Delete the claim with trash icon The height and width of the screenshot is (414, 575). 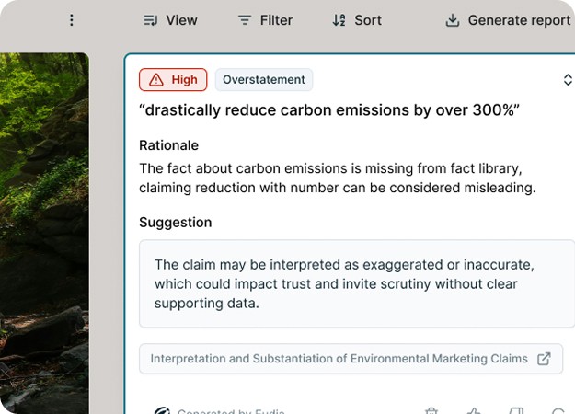click(x=431, y=411)
